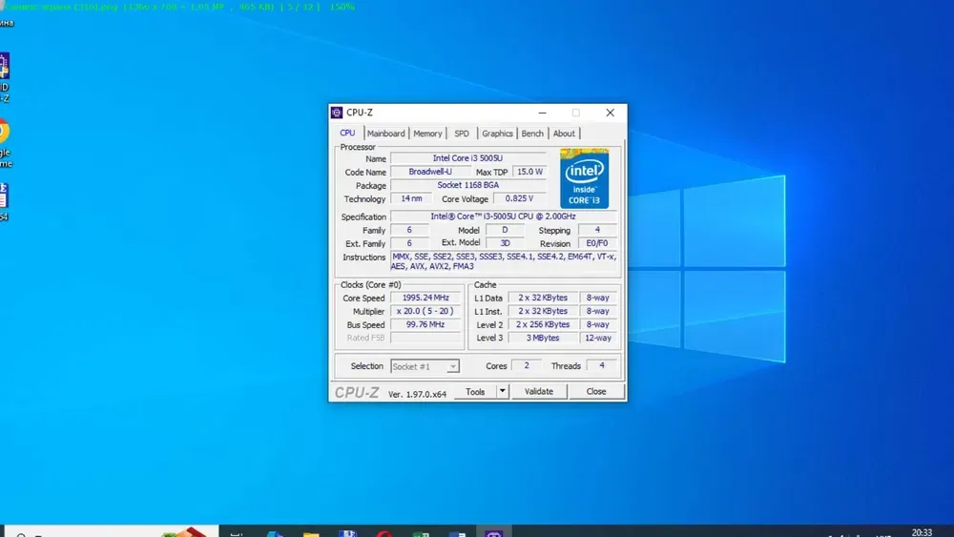Image resolution: width=954 pixels, height=537 pixels.
Task: Click the empty Rated FSB field
Action: point(425,338)
